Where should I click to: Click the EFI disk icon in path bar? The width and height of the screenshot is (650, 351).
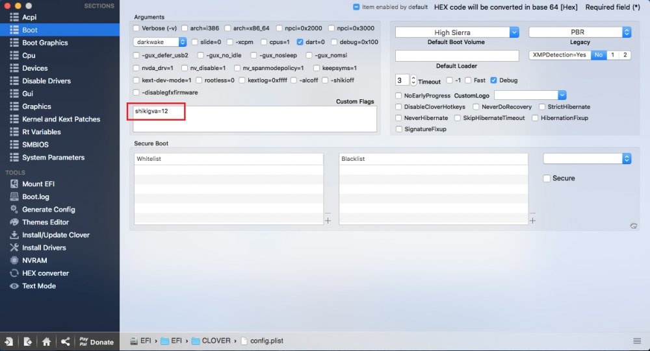pos(134,341)
